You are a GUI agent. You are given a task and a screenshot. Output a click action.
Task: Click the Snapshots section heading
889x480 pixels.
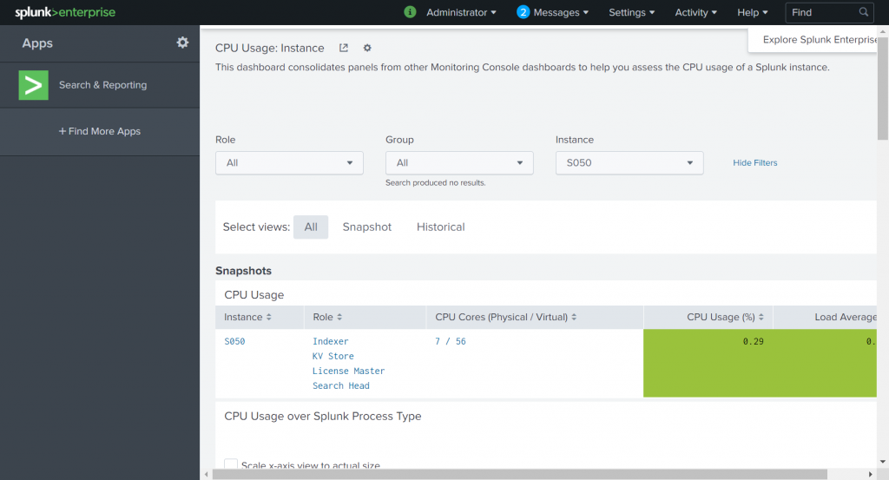243,271
